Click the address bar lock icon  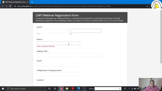(15, 6)
